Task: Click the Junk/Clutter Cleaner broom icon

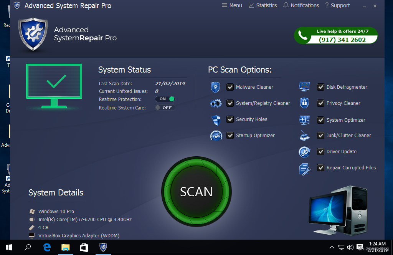Action: pyautogui.click(x=304, y=136)
